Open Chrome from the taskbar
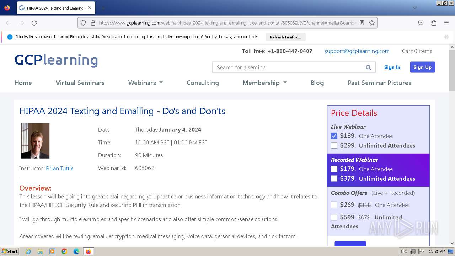This screenshot has width=455, height=256. (x=64, y=251)
